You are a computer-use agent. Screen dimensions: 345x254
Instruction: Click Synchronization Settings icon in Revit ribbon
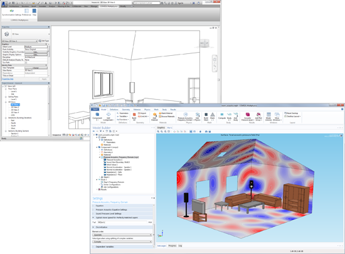[12, 11]
